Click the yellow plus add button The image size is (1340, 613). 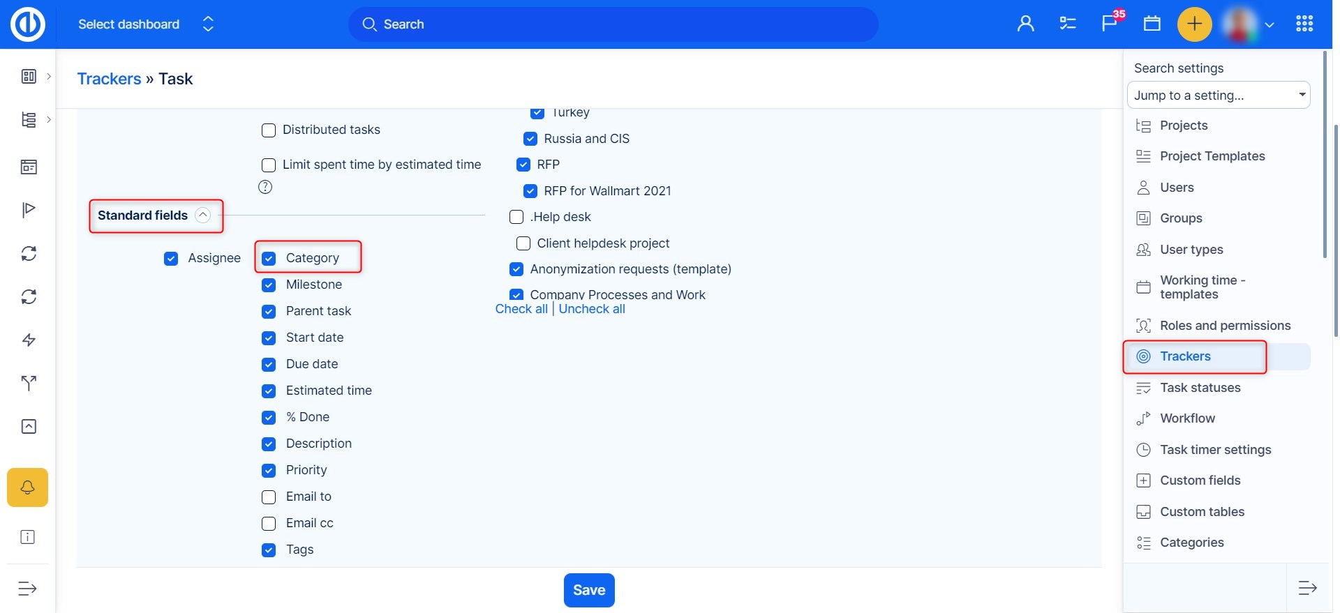point(1194,24)
